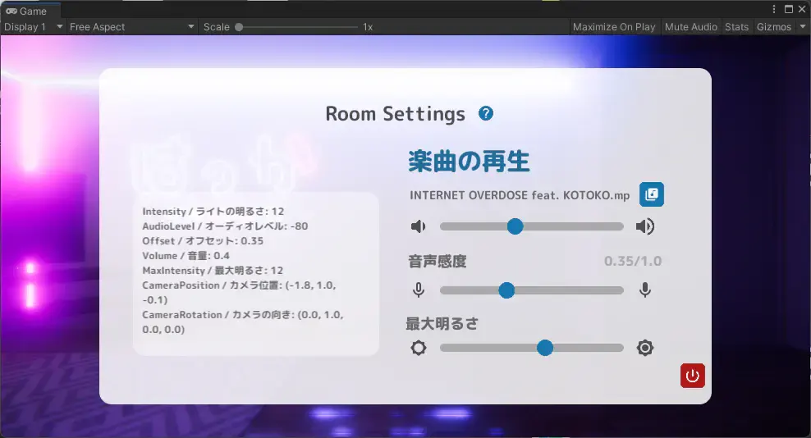Toggle Mute Audio in Game view
811x438 pixels.
coord(691,27)
